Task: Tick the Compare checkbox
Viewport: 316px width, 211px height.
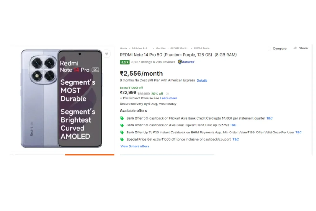Action: [269, 49]
